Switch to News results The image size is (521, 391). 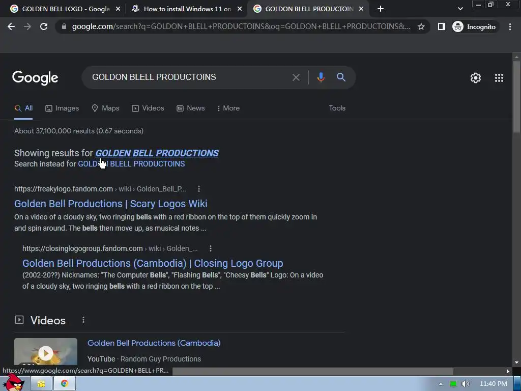click(190, 108)
